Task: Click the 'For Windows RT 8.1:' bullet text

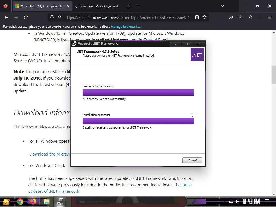Action: [47, 165]
